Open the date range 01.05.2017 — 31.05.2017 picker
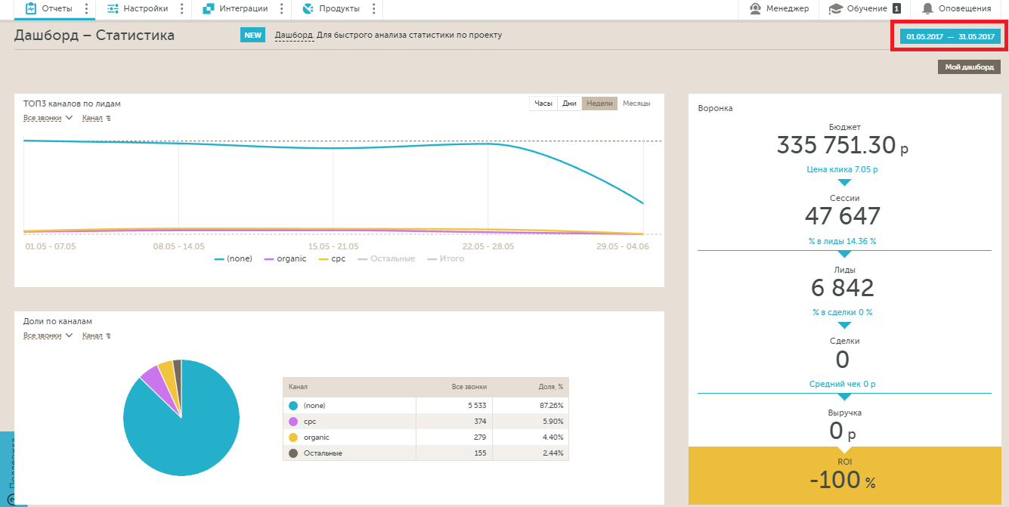This screenshot has width=1009, height=507. 950,36
